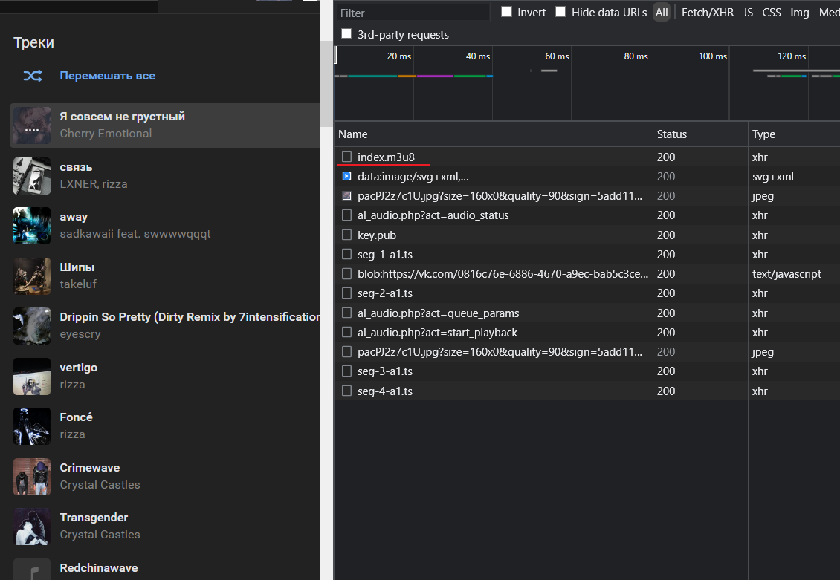
Task: Open album cover of track 'away'
Action: point(32,226)
